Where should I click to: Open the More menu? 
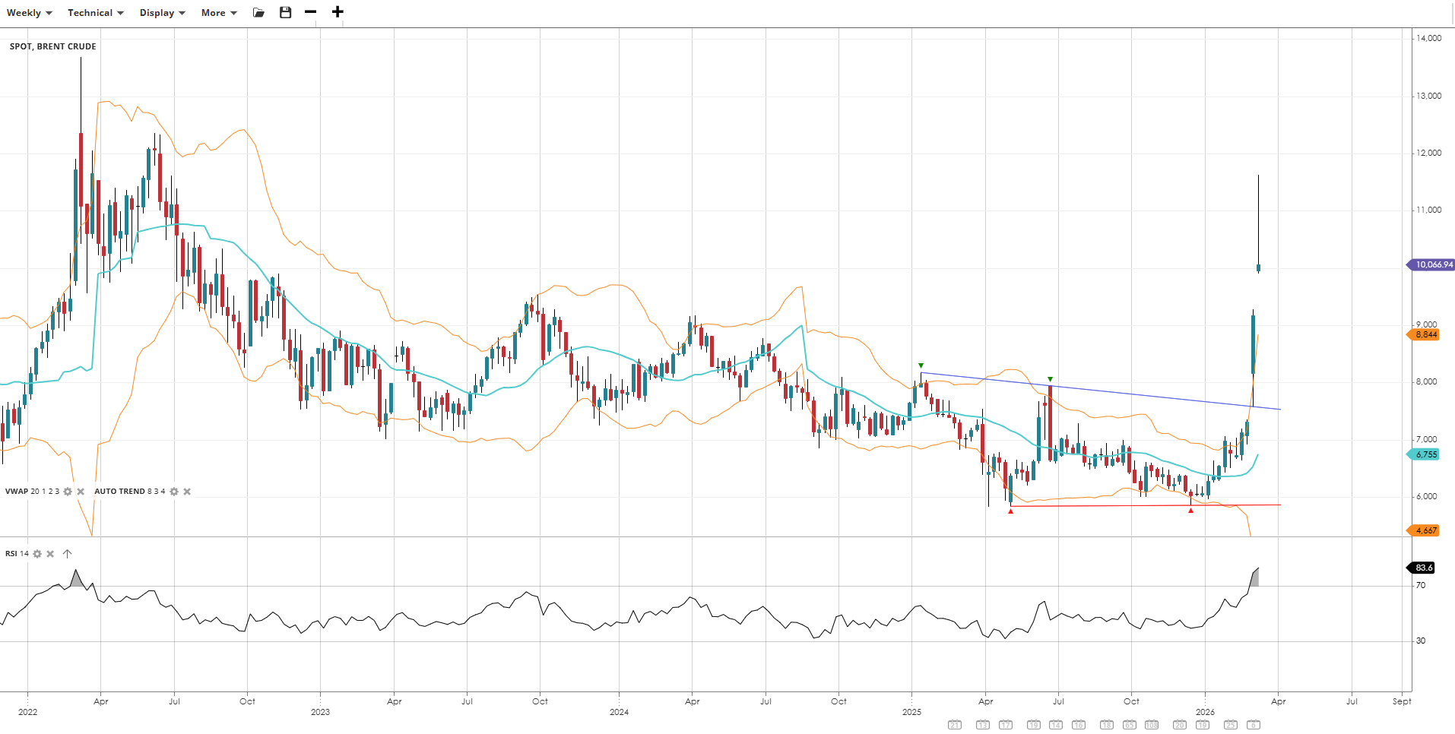click(x=219, y=13)
